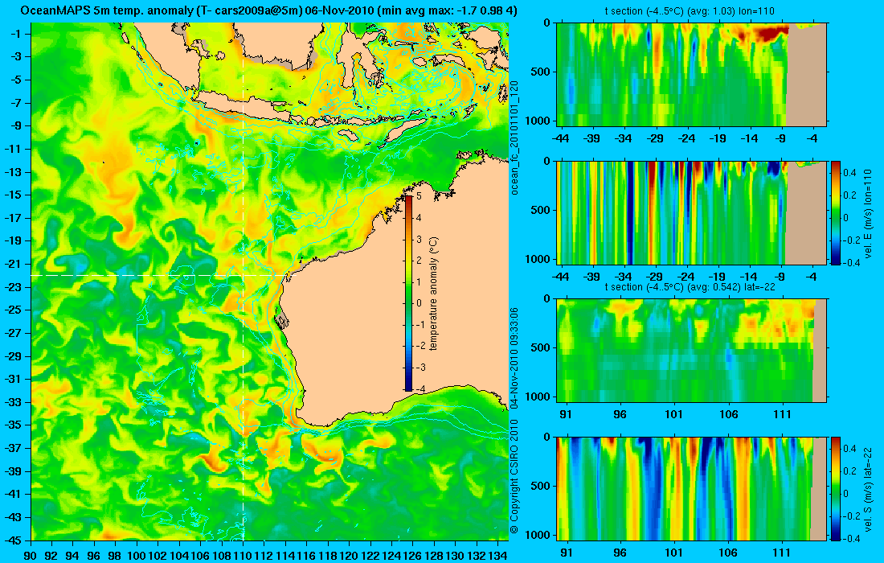Click latitude tick '-1' on main map axis
The width and height of the screenshot is (884, 563).
tap(15, 34)
